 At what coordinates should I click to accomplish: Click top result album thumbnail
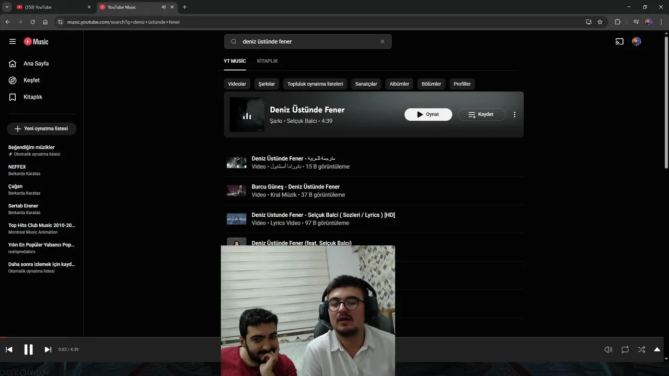[247, 115]
